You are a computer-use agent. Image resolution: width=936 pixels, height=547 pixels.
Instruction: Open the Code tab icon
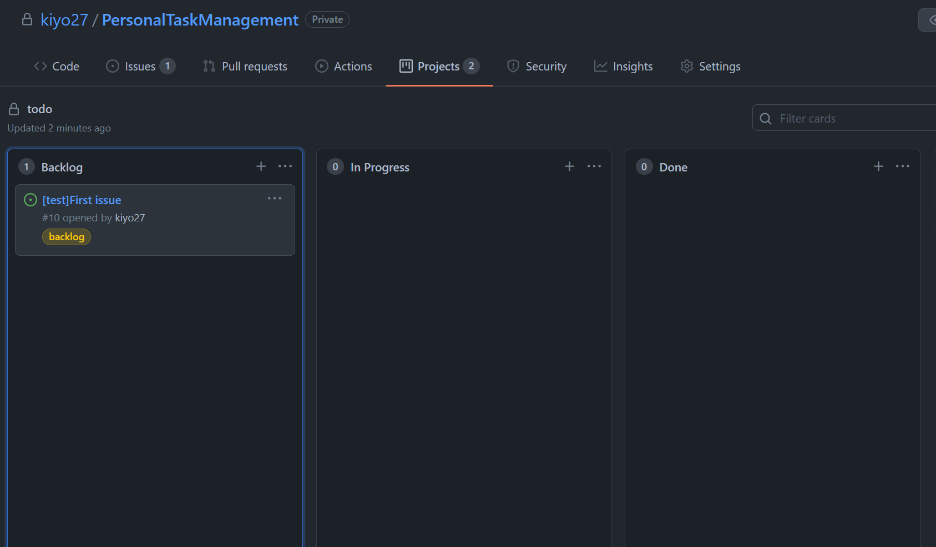click(39, 66)
